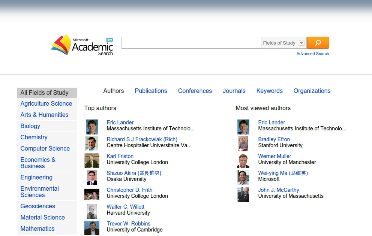The image size is (372, 236).
Task: Click Eric Lander photo in Most viewed authors
Action: 243,127
